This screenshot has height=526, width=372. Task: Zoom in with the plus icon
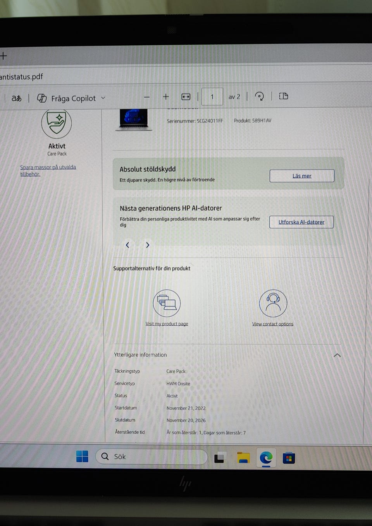coord(166,97)
